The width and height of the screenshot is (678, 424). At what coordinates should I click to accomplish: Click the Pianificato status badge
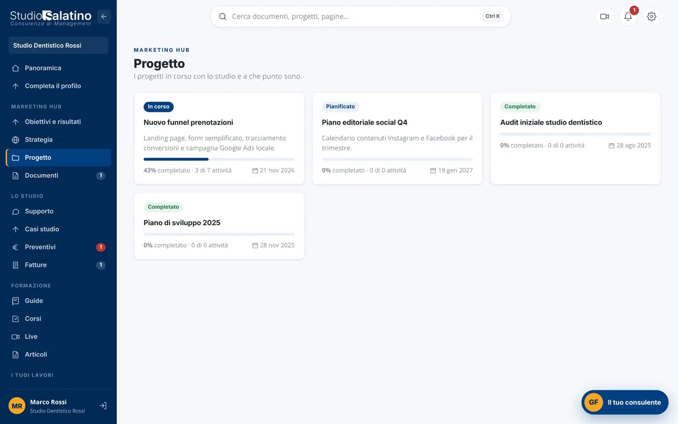pyautogui.click(x=341, y=107)
